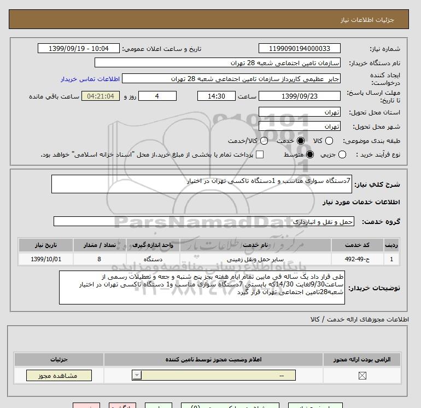
Task: Click the ایجاد کننده درخواست field
Action: (231, 78)
